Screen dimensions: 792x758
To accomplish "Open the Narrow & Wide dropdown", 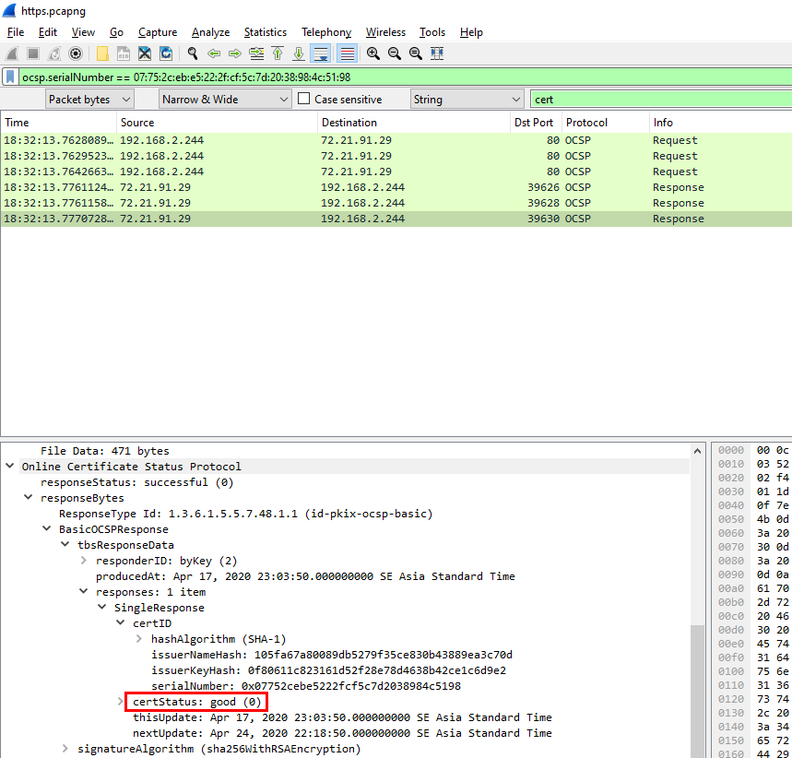I will [225, 100].
